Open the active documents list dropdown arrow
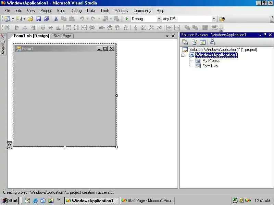 coord(167,36)
